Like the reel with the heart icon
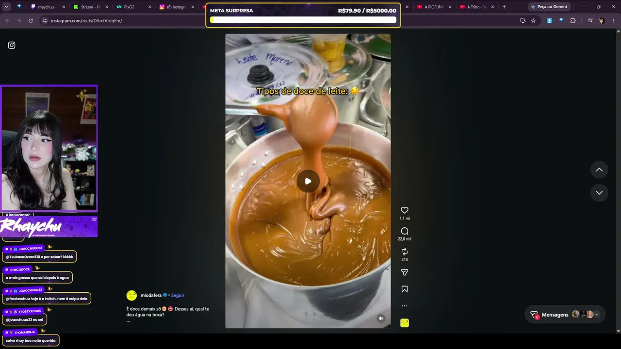 point(405,210)
